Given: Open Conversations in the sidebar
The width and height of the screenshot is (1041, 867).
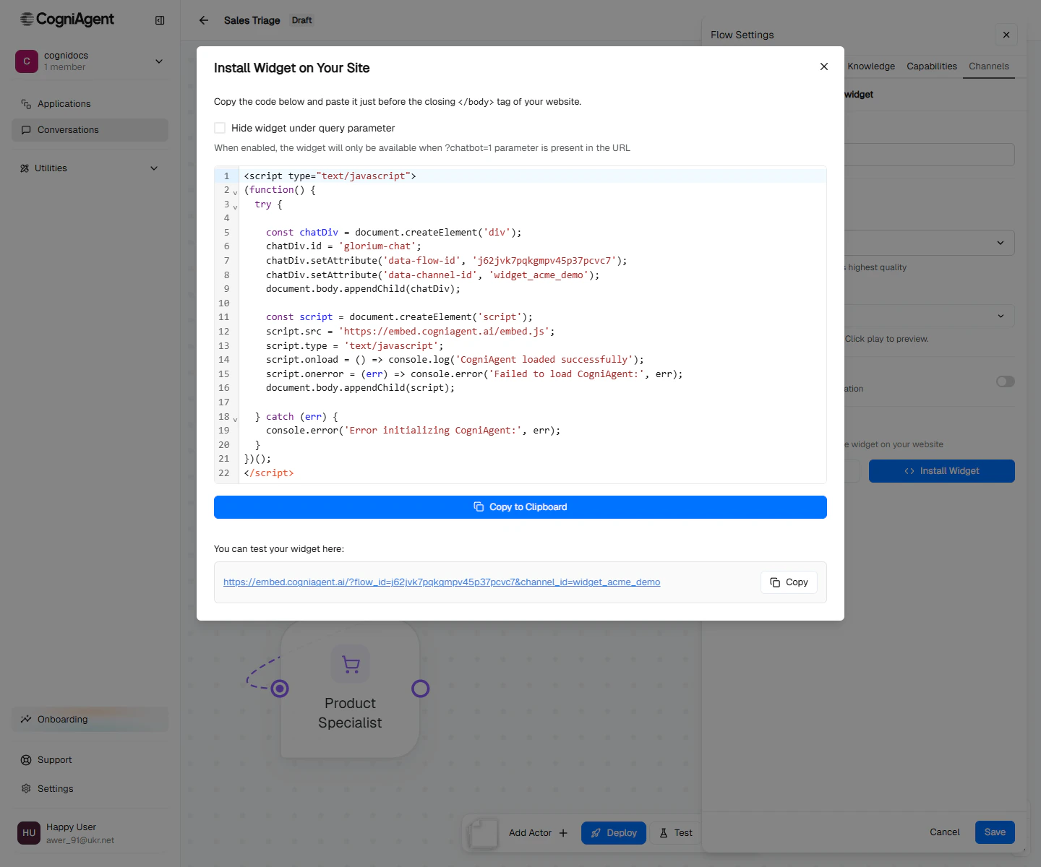Looking at the screenshot, I should pos(90,130).
